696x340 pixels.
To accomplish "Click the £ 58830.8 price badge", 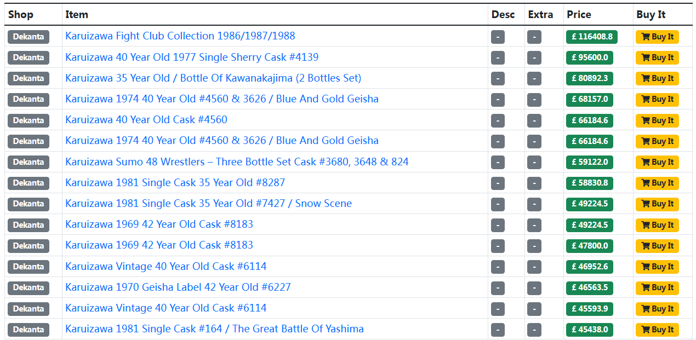I will tap(589, 183).
